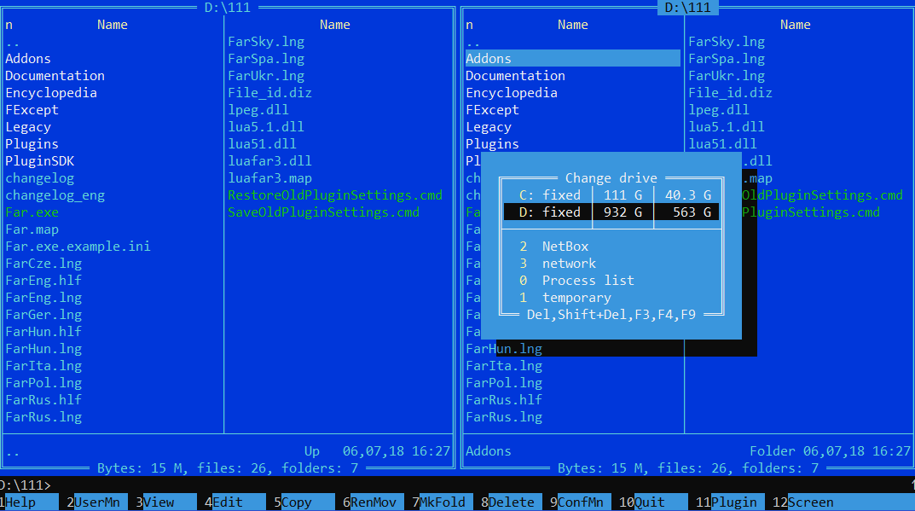This screenshot has width=915, height=511.
Task: Select Plugins folder in right panel
Action: 493,144
